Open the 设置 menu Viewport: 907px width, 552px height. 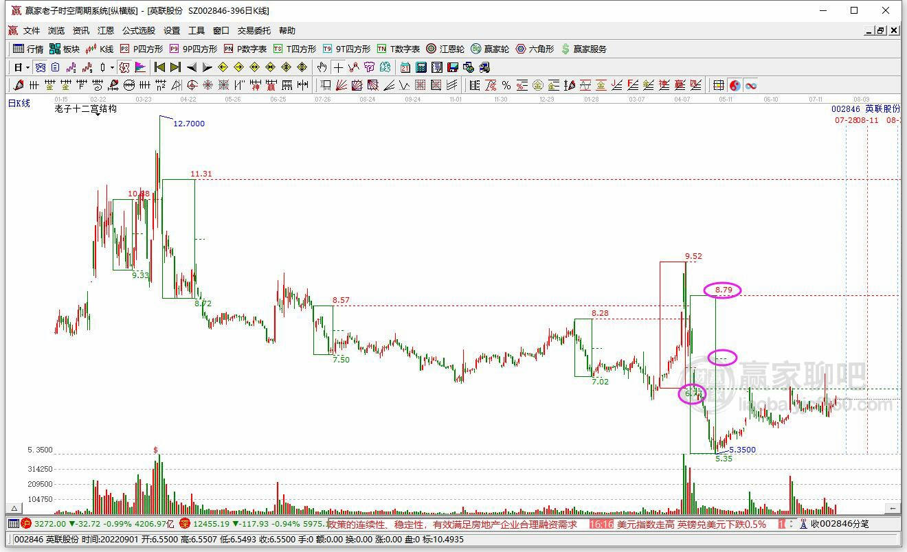coord(172,30)
